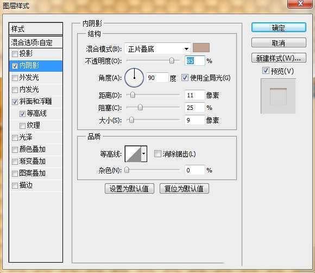Click the 复位为默认值 button

click(x=184, y=189)
